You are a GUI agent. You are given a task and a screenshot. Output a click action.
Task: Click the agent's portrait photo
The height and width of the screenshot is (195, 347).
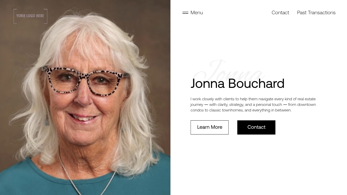click(x=85, y=97)
